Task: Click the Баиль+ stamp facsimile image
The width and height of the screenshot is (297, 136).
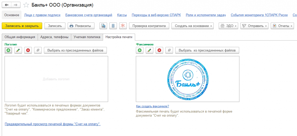Action: click(x=188, y=79)
